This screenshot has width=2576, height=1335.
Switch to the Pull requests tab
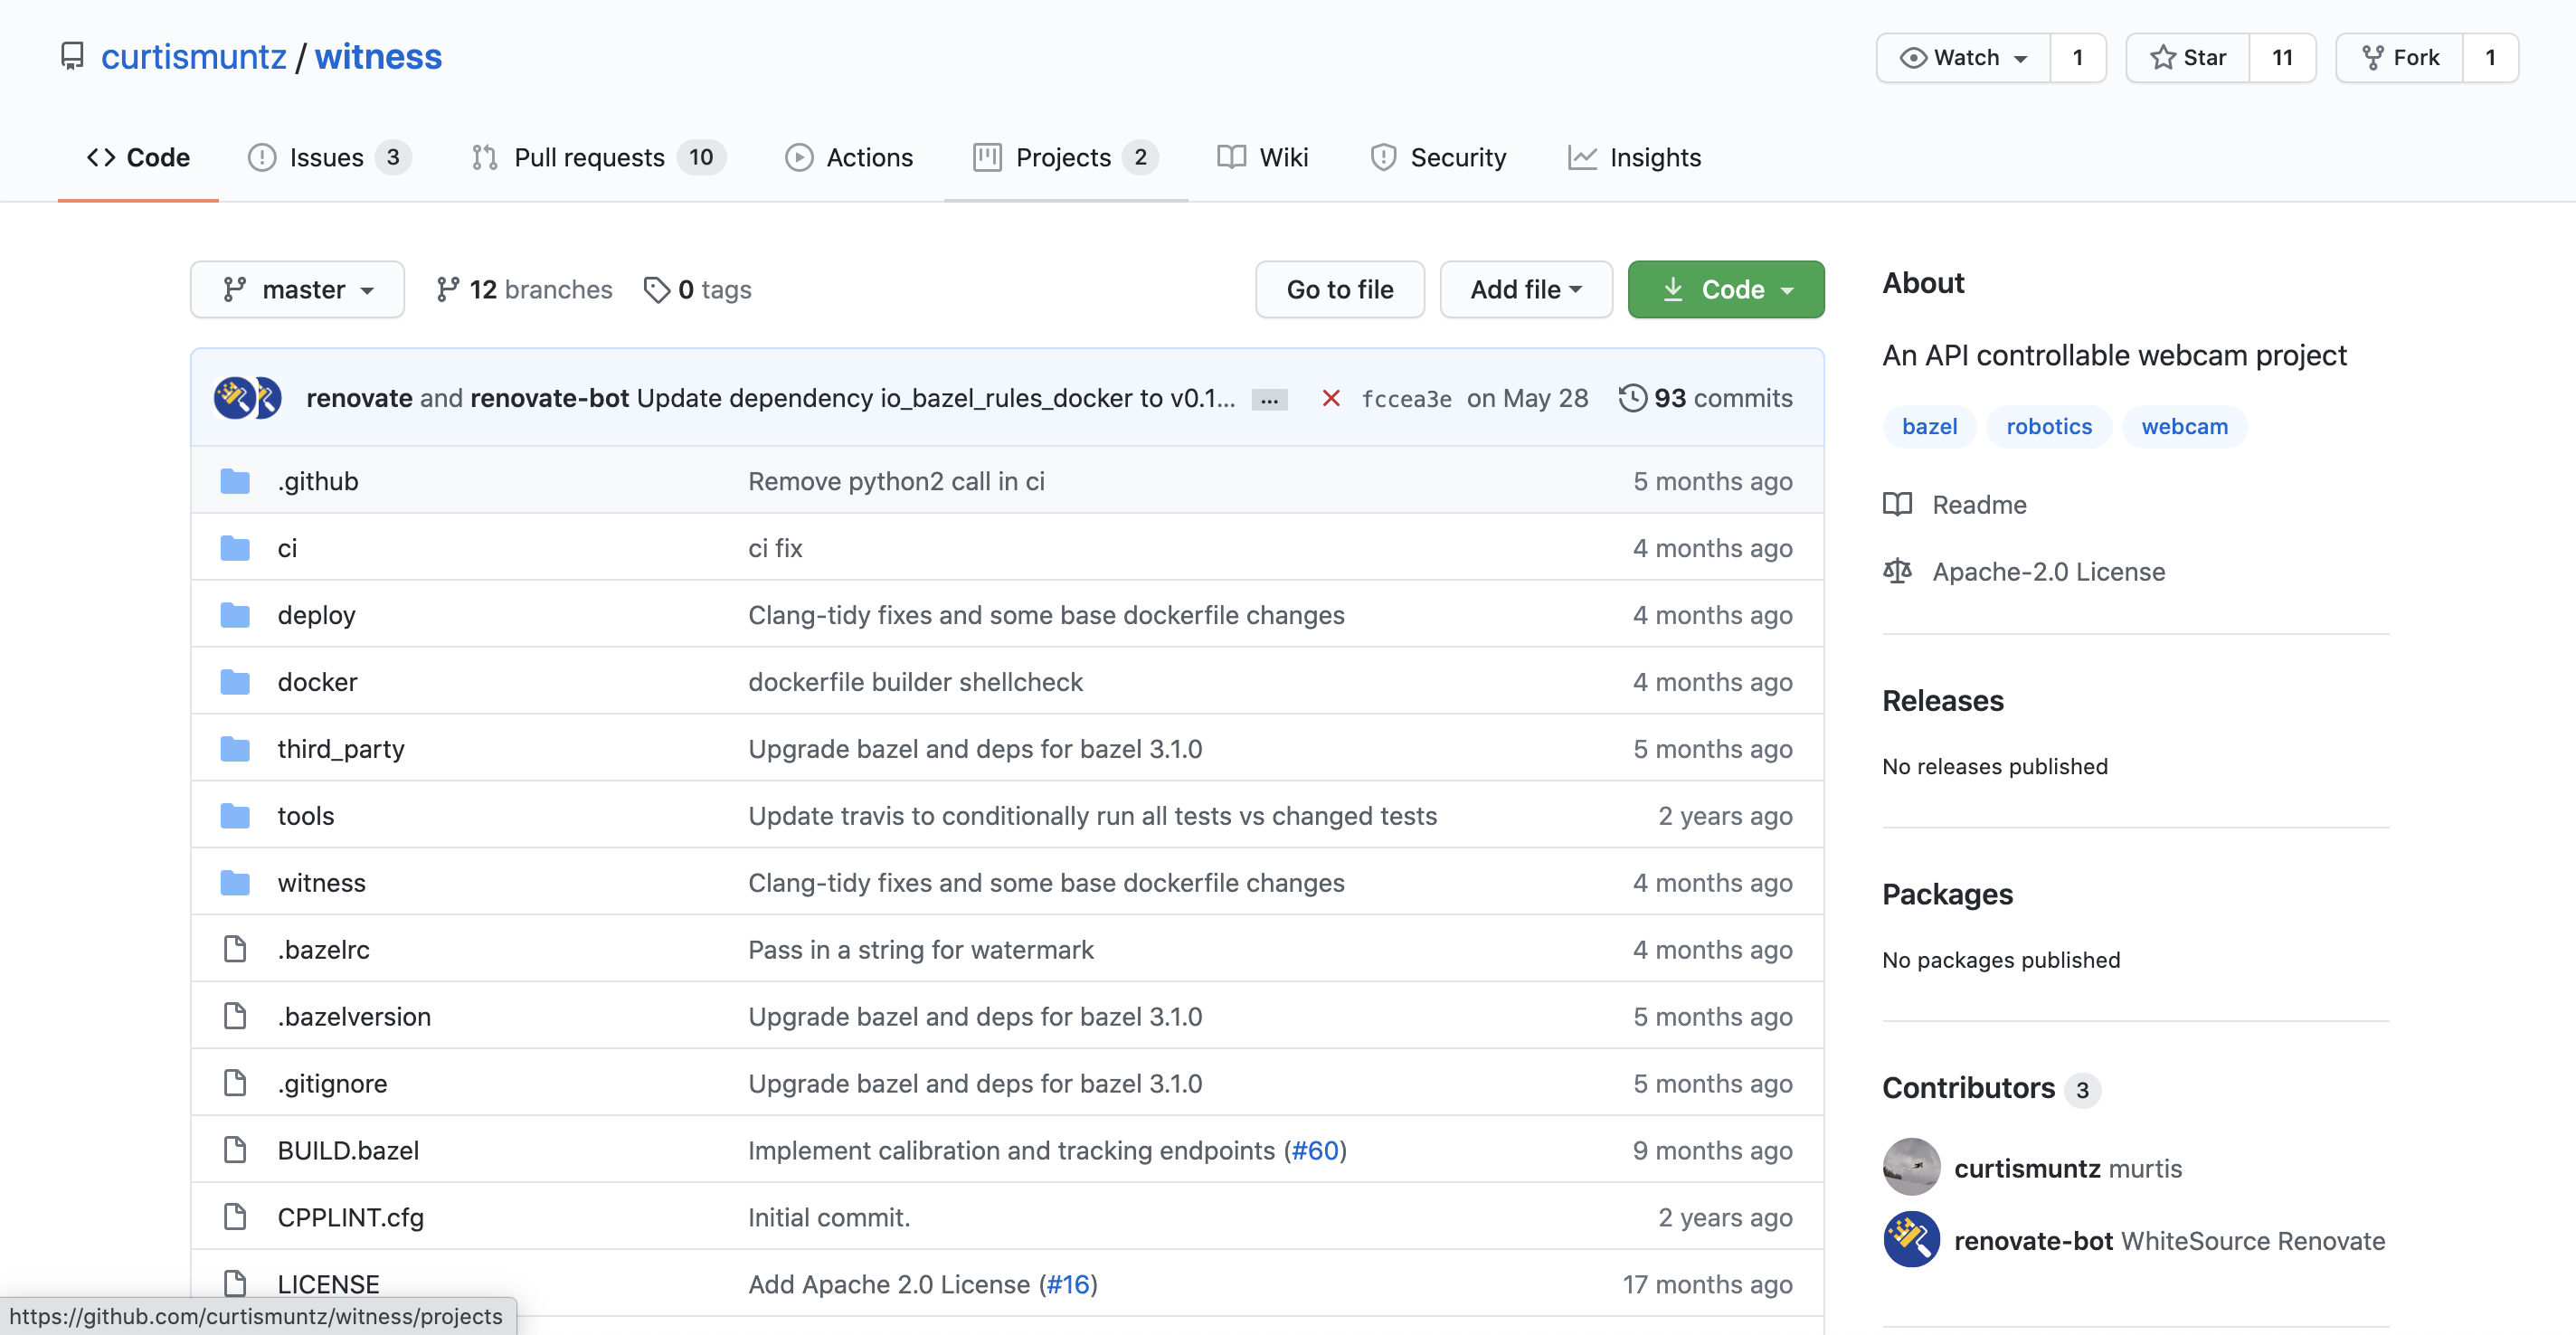(x=589, y=157)
